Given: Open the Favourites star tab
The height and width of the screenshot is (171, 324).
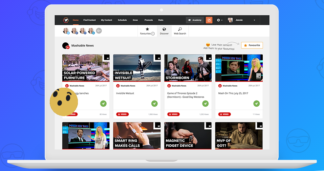Looking at the screenshot, I should (x=147, y=31).
